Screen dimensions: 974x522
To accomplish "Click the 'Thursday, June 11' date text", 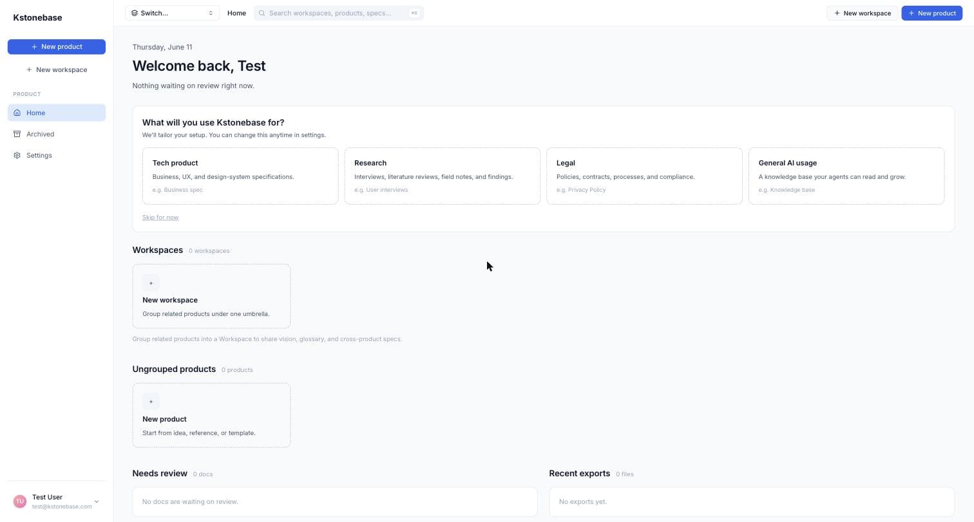I will click(162, 47).
